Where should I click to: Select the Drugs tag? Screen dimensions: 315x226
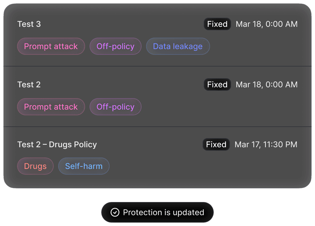(x=35, y=166)
